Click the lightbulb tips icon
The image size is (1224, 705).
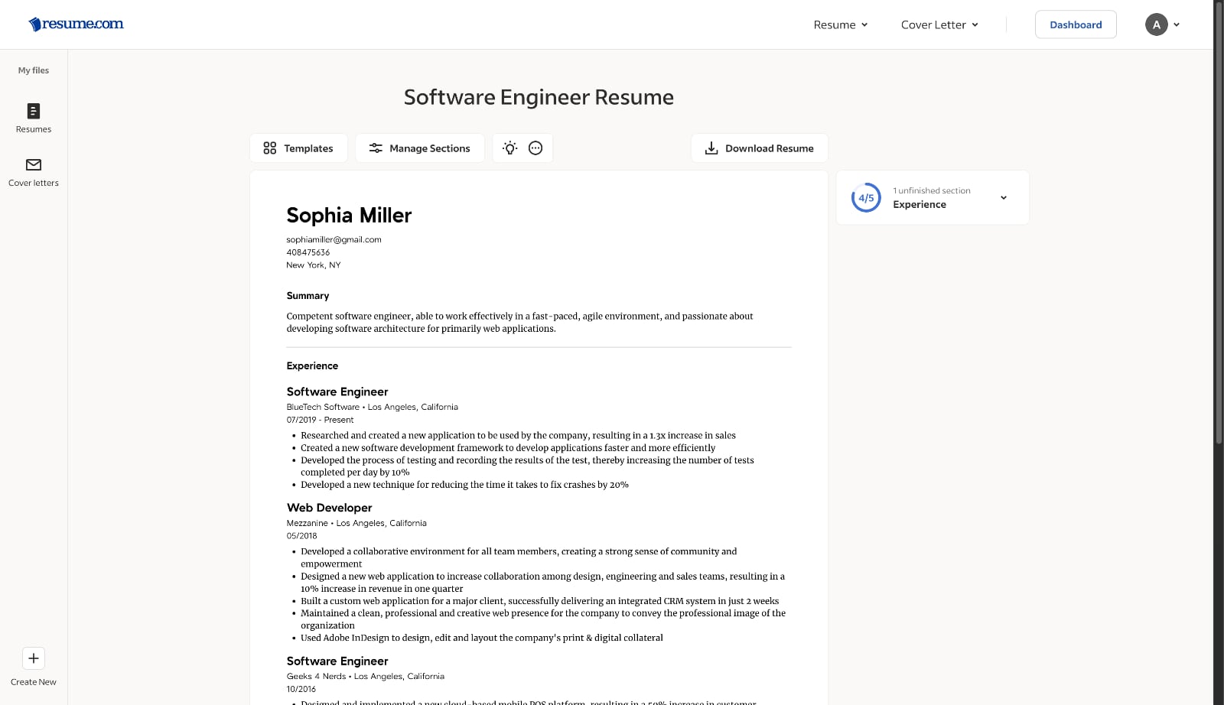[510, 148]
